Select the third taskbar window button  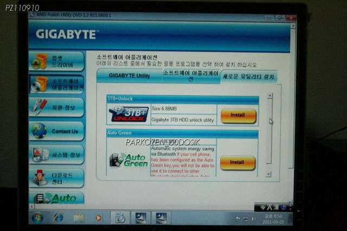[x=161, y=218]
